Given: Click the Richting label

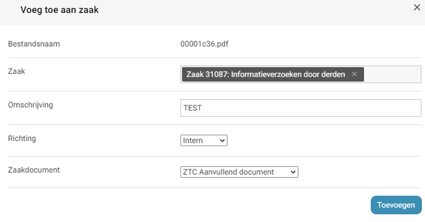Looking at the screenshot, I should click(x=22, y=139).
